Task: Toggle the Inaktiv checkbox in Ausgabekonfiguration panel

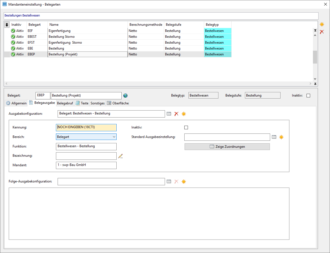Action: pos(186,127)
